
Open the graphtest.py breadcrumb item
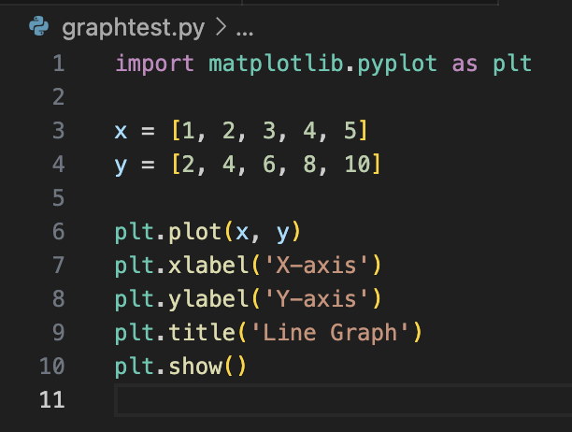point(133,28)
